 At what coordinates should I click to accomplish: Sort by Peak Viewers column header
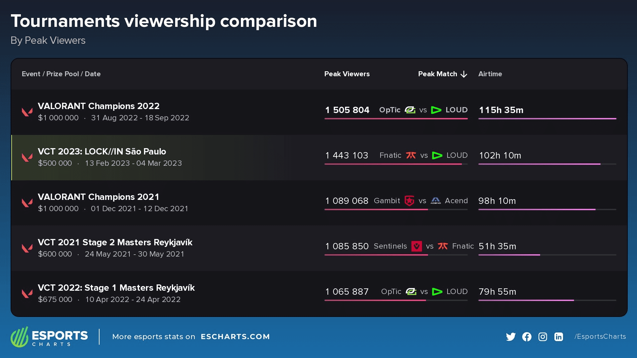pyautogui.click(x=347, y=74)
